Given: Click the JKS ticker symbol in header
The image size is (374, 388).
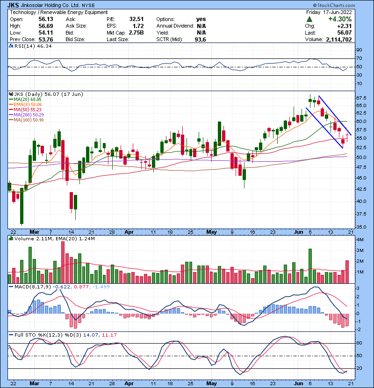Looking at the screenshot, I should [x=13, y=4].
